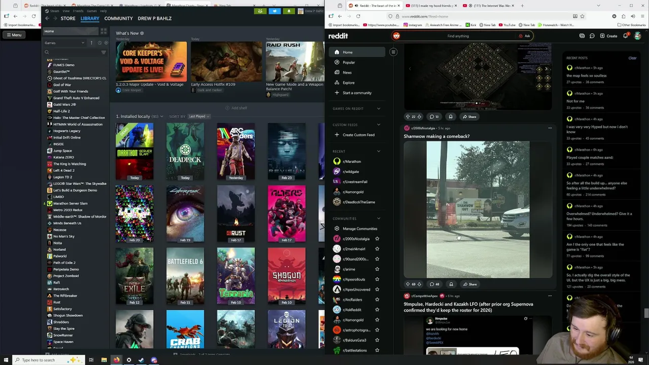Open What's New settings gear in Steam

coord(142,33)
